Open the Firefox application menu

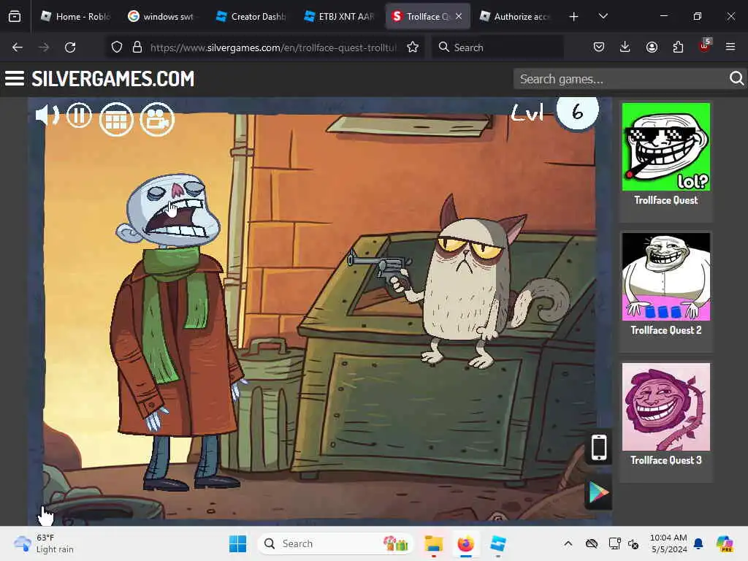[730, 47]
